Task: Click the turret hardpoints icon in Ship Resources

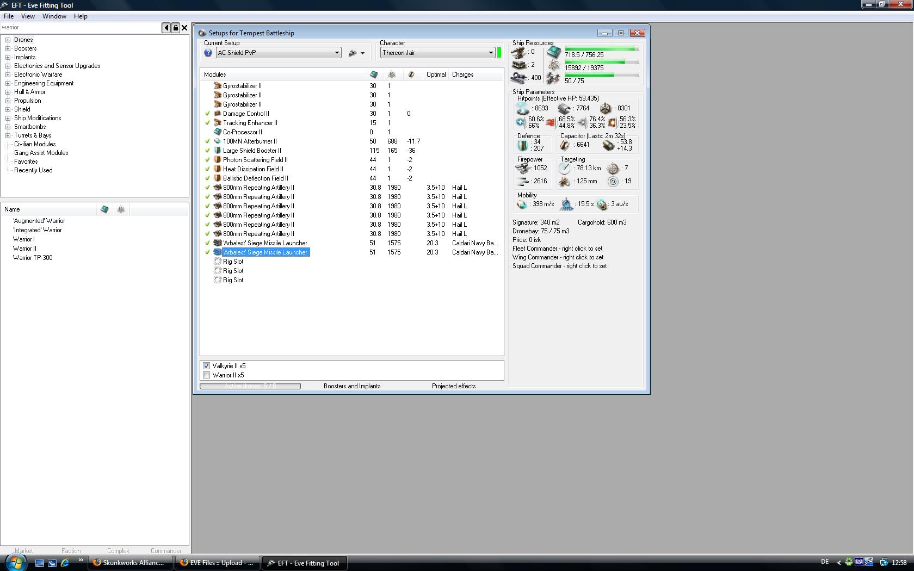Action: pos(518,52)
